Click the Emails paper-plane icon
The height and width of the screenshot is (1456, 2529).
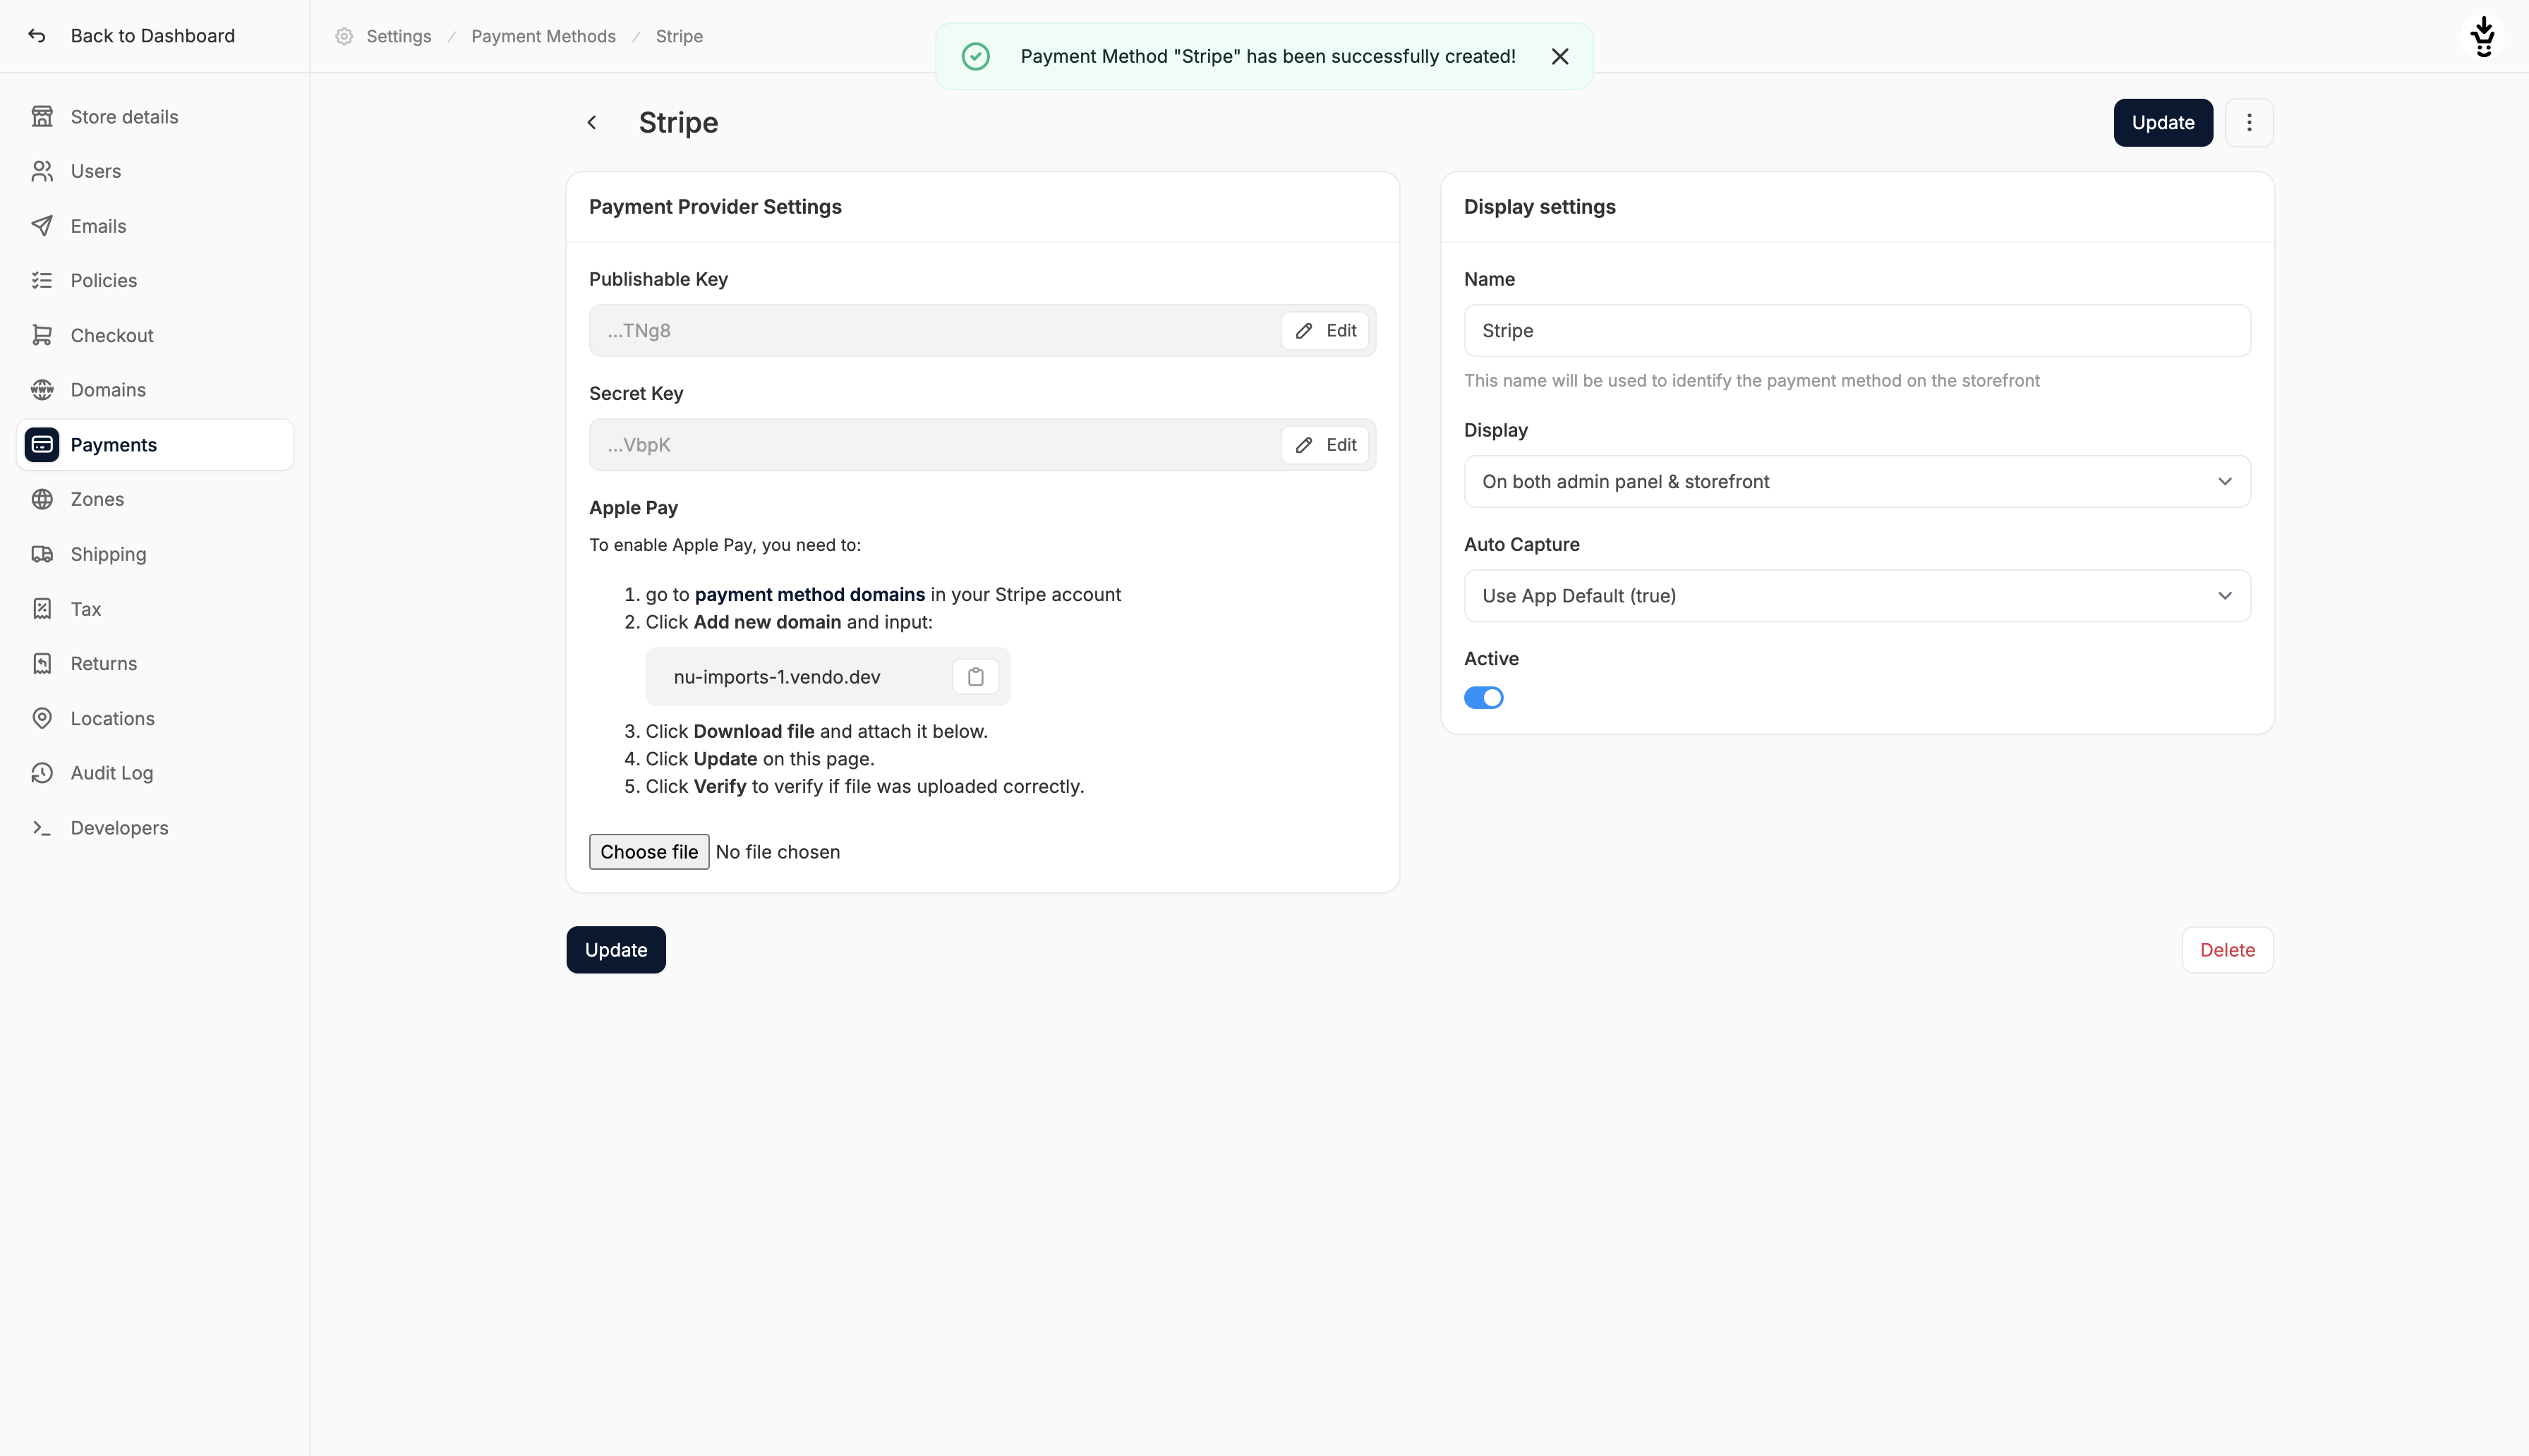42,226
